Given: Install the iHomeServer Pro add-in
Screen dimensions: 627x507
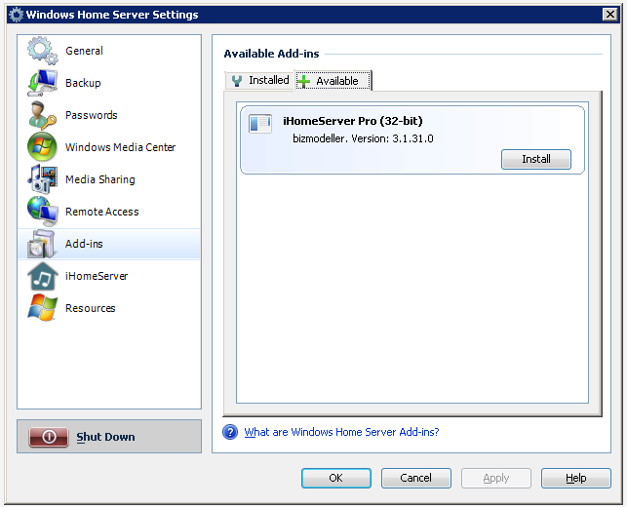Looking at the screenshot, I should coord(536,159).
